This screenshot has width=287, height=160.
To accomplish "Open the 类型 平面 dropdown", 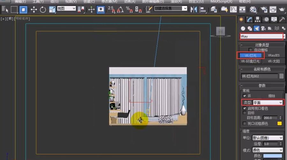I will click(x=268, y=103).
